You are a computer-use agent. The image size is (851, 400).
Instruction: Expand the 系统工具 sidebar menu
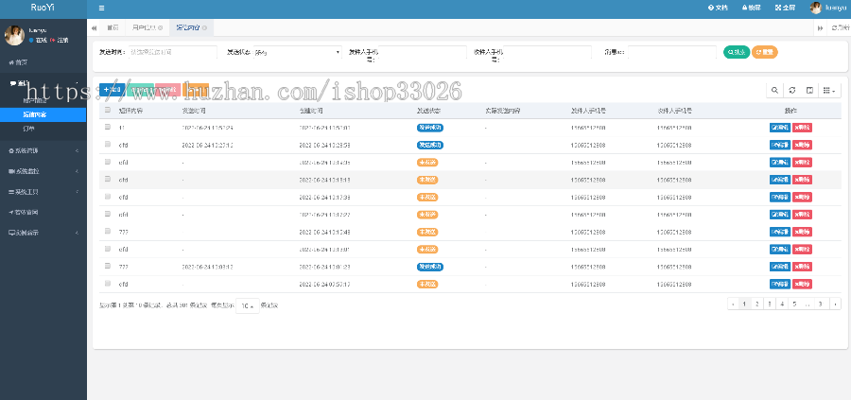(43, 192)
